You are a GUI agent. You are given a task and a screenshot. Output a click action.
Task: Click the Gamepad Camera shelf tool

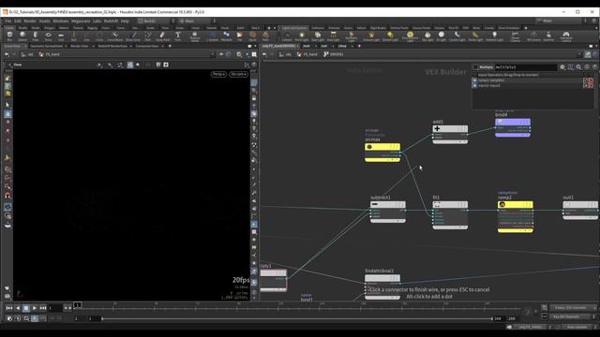pos(566,37)
